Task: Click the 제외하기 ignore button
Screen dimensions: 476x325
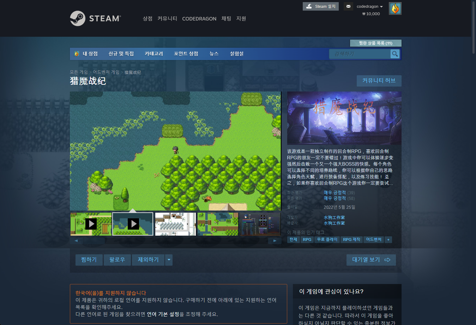Action: pyautogui.click(x=148, y=260)
